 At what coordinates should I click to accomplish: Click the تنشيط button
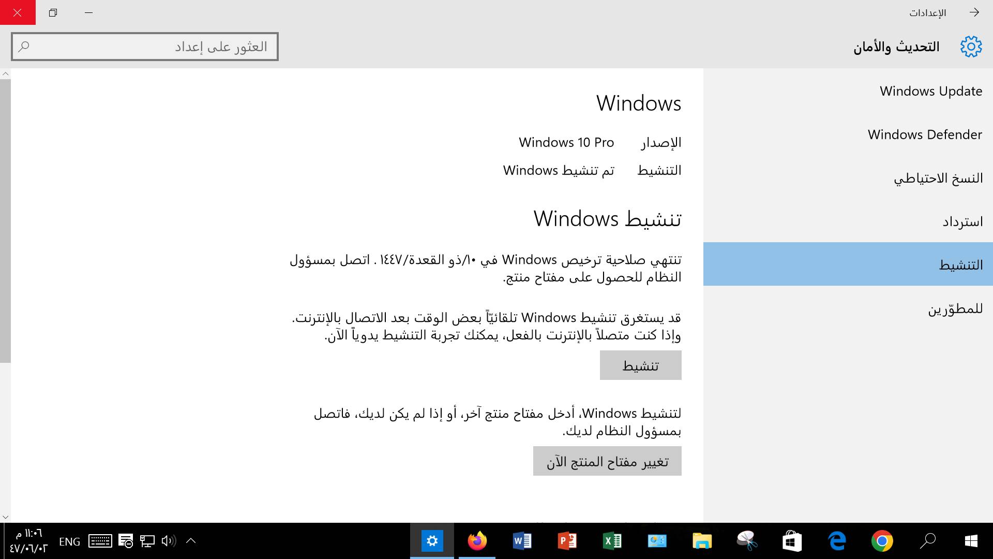[641, 365]
